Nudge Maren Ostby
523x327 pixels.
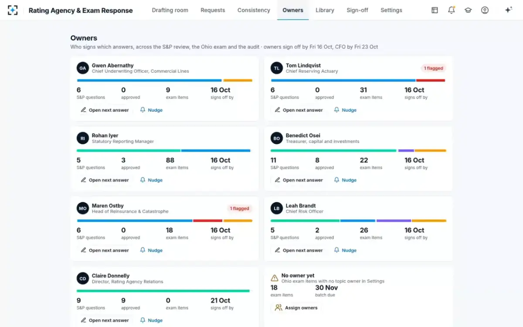(151, 250)
